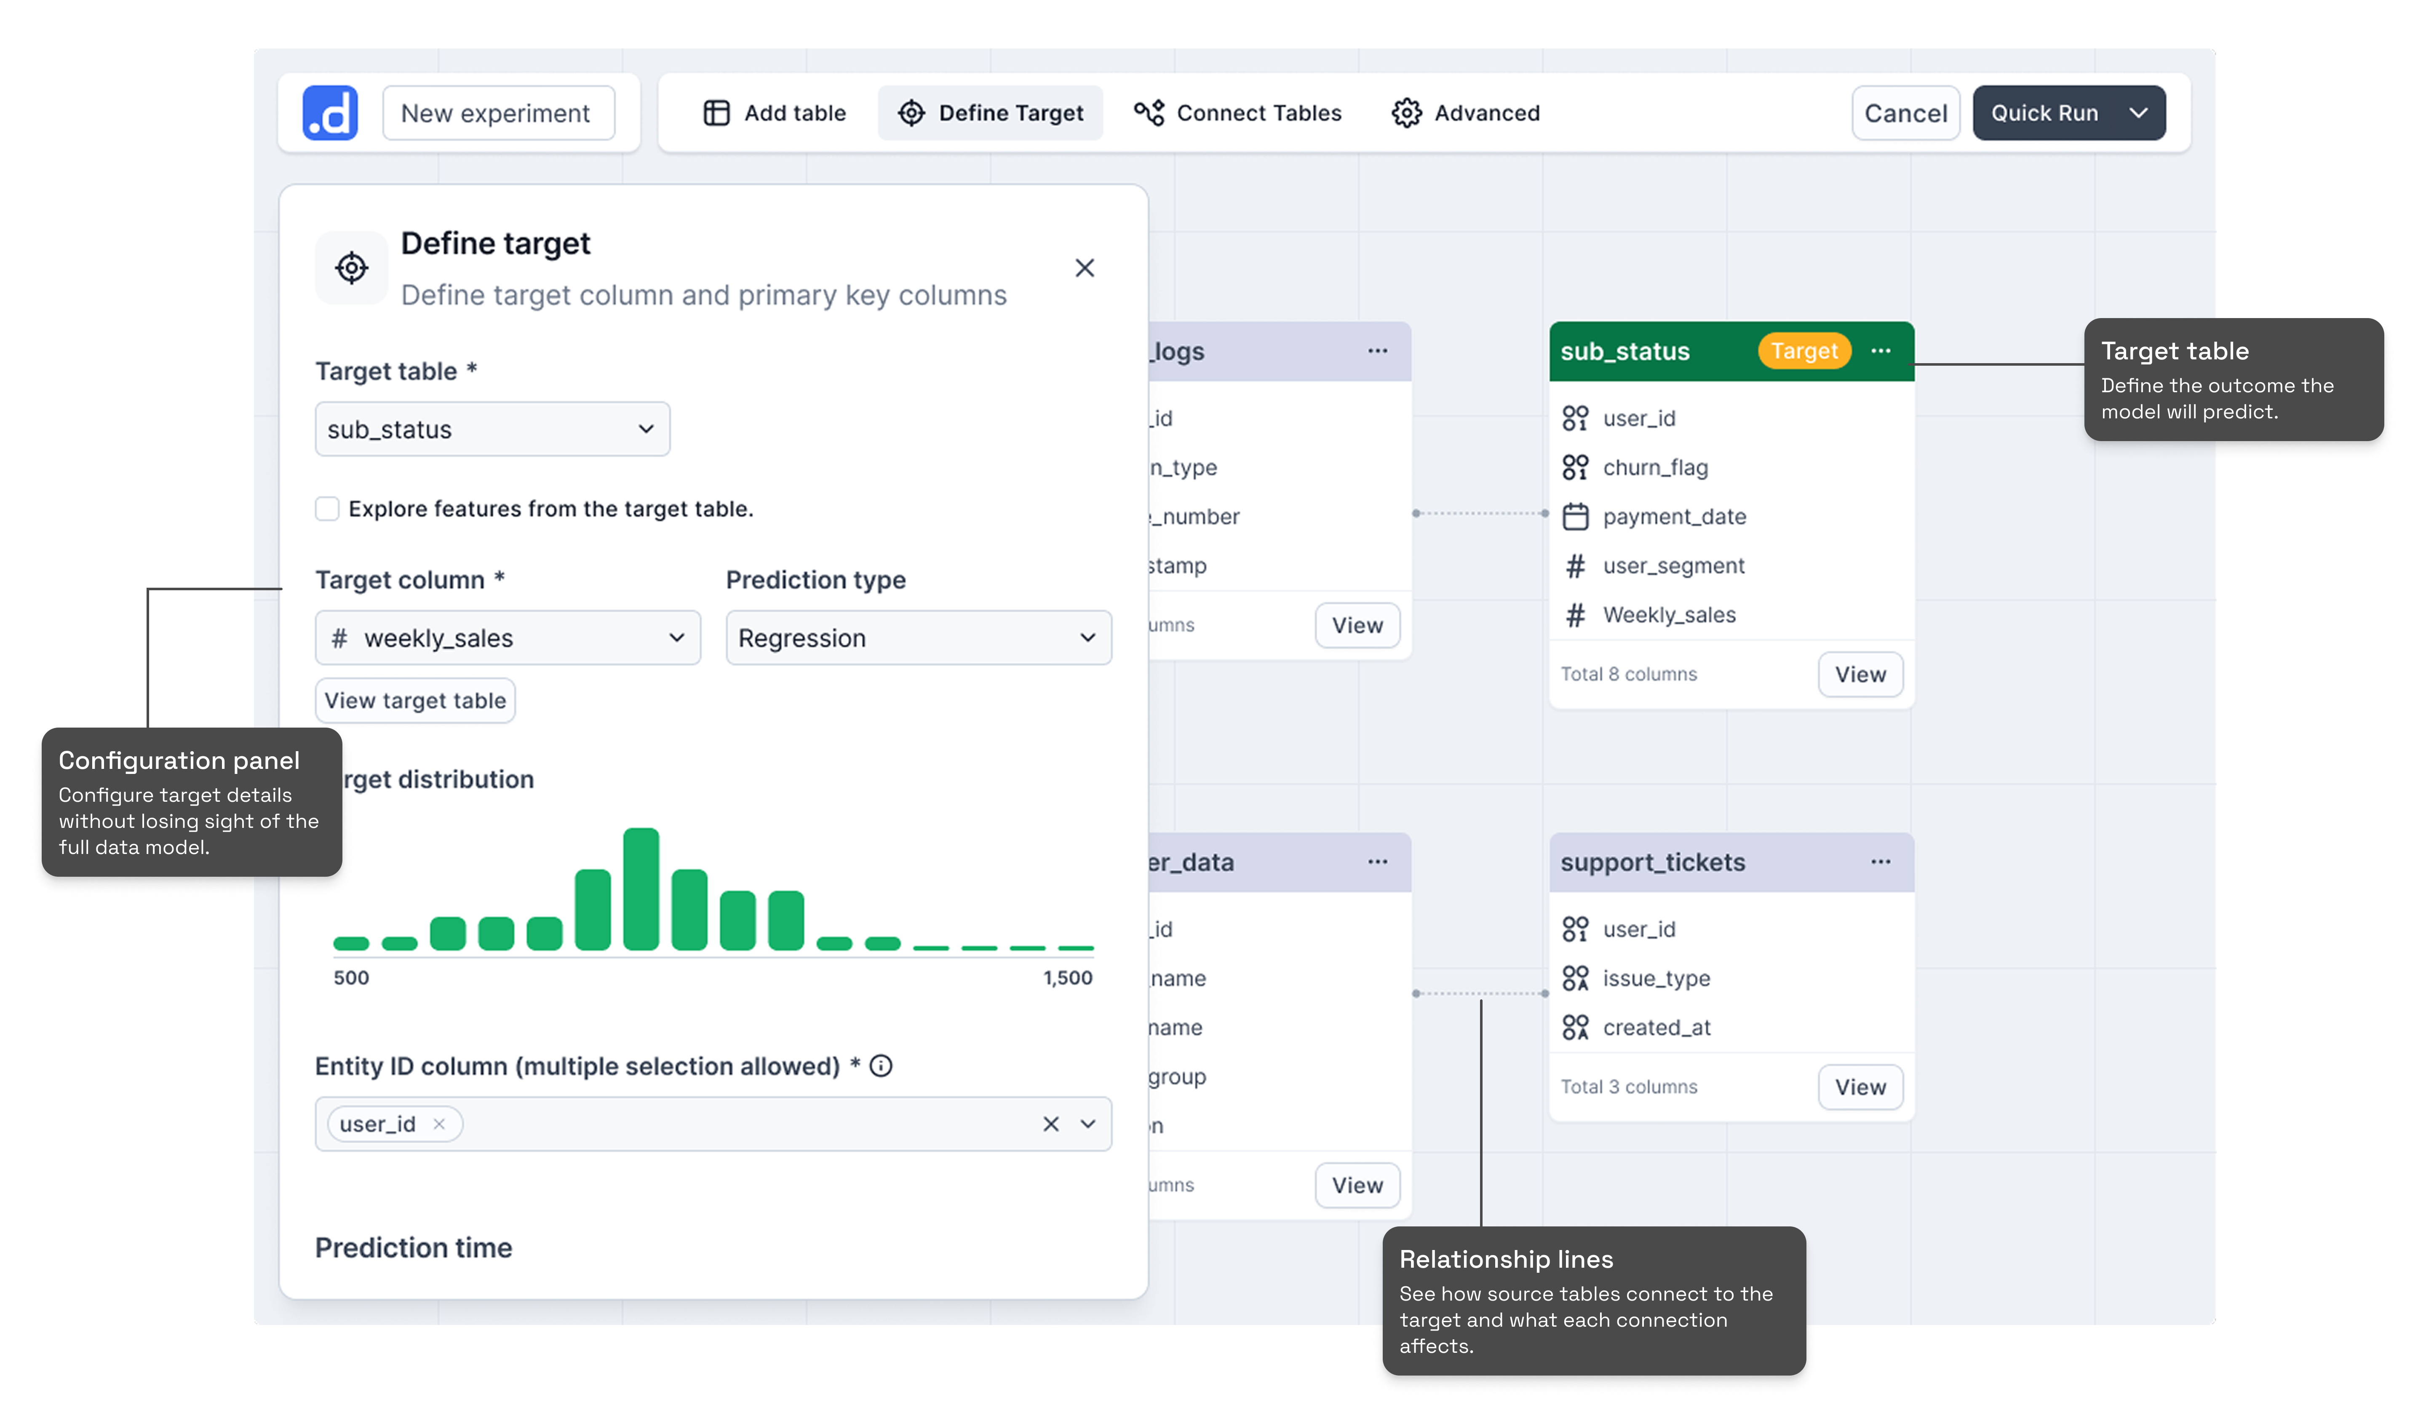Expand the Entity ID column dropdown
This screenshot has width=2426, height=1424.
pos(1088,1124)
